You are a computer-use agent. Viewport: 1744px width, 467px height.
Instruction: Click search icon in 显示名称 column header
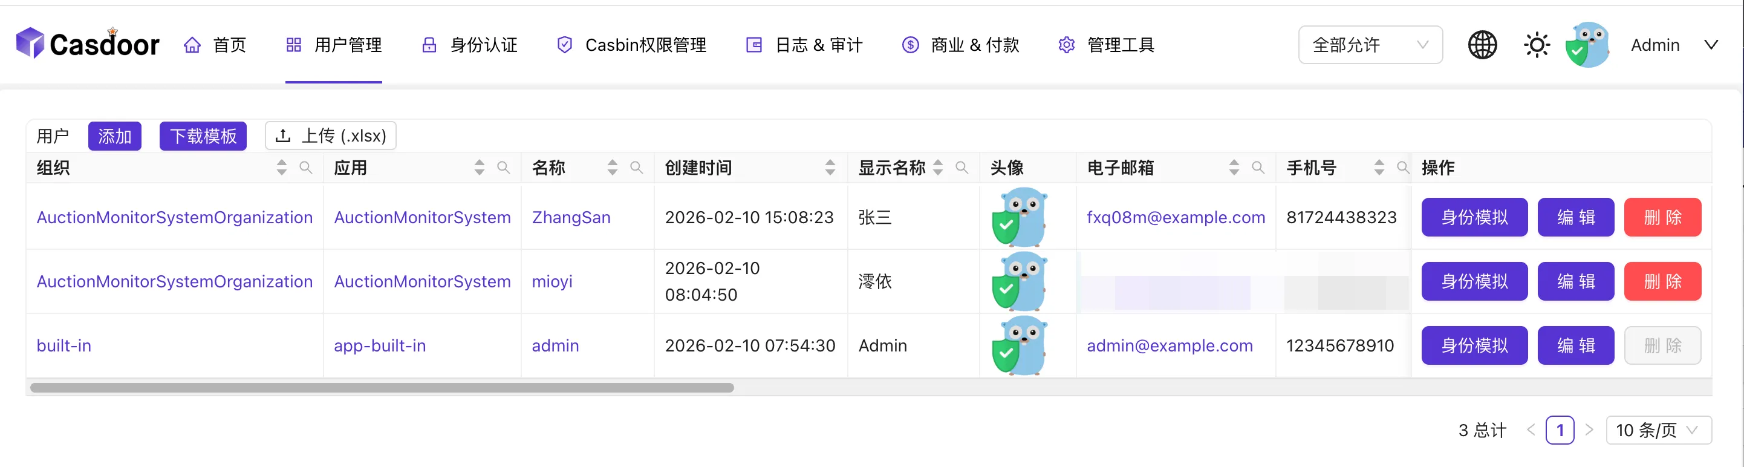point(961,167)
